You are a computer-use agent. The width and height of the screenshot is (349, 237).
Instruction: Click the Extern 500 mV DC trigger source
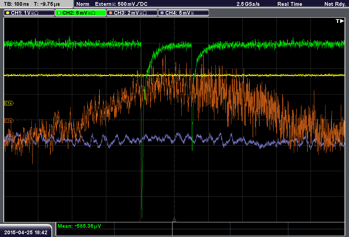tap(121, 4)
